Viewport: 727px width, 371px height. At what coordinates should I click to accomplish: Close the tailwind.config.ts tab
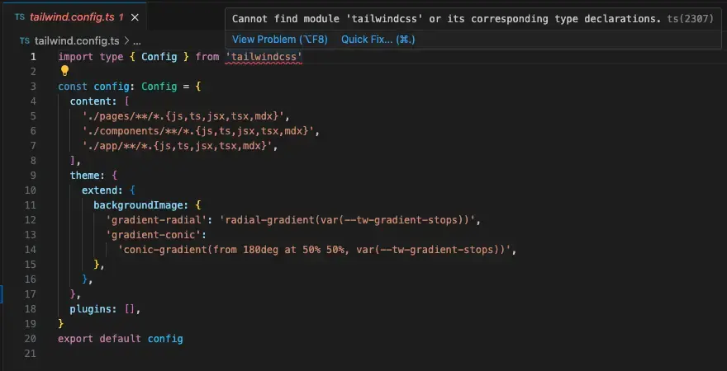[x=135, y=17]
